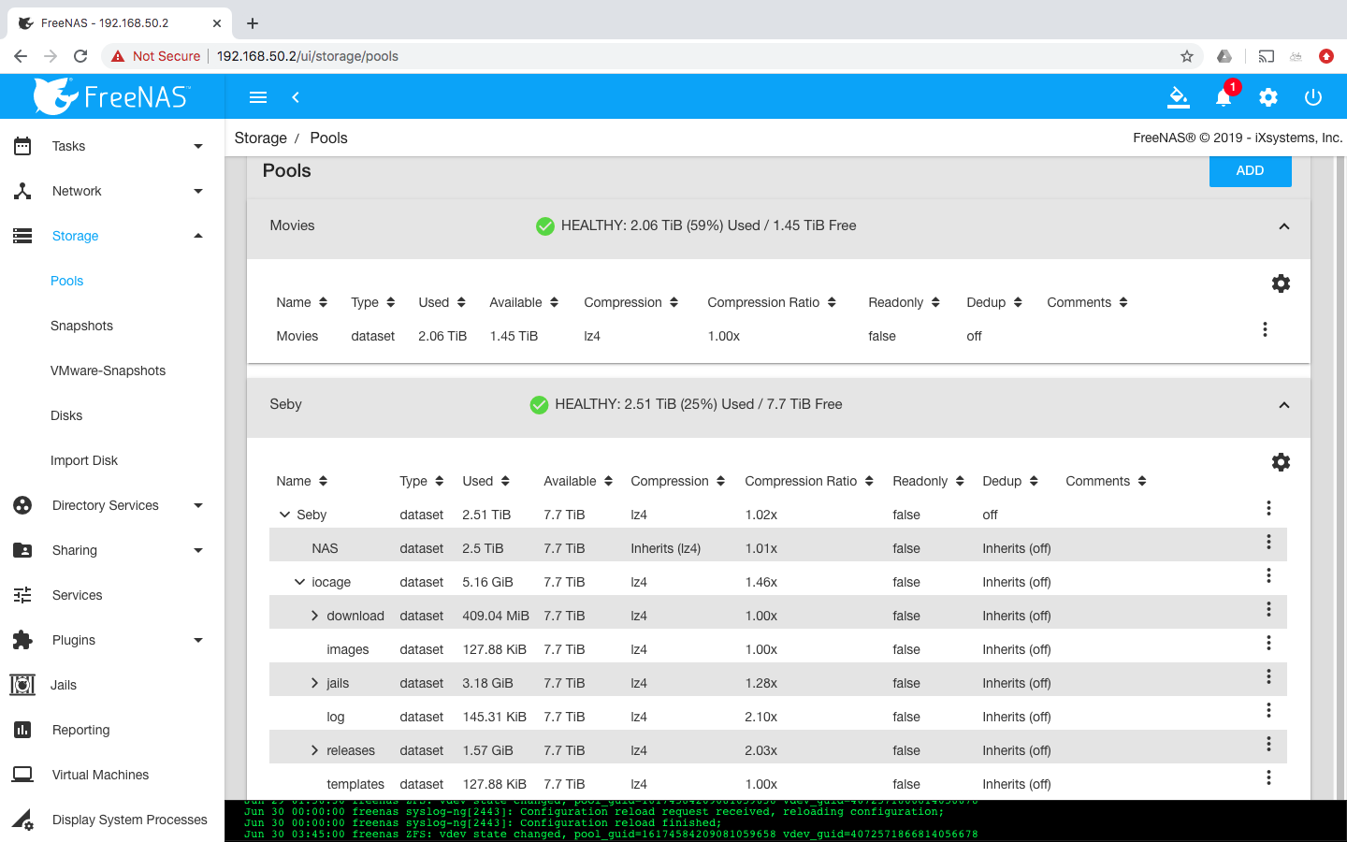Open actions menu for releases dataset
The width and height of the screenshot is (1347, 842).
point(1268,744)
